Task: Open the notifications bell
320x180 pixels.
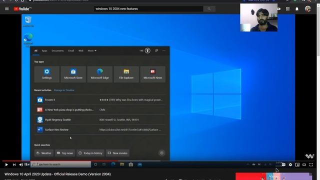Action: coord(297,9)
